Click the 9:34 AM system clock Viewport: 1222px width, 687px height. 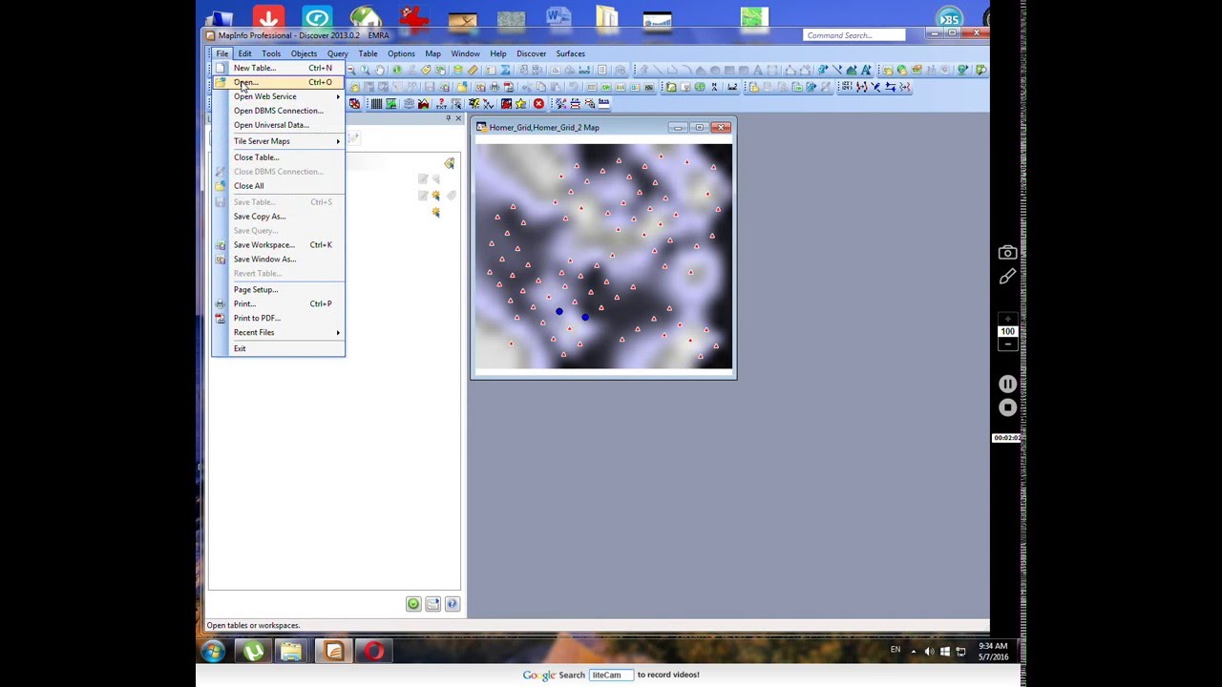pyautogui.click(x=993, y=652)
